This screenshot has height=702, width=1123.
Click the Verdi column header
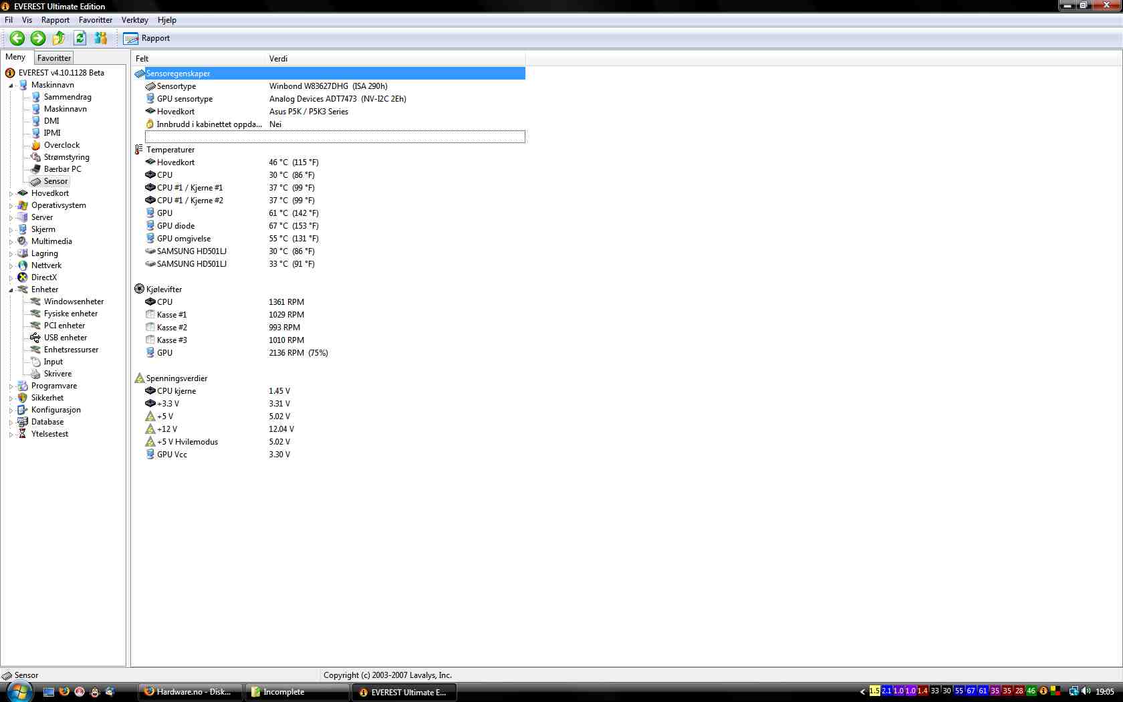(x=395, y=59)
